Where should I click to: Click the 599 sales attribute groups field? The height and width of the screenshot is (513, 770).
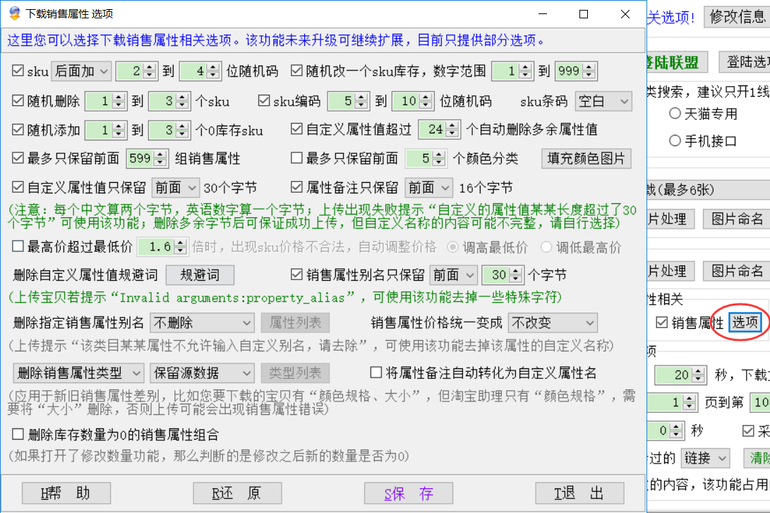[x=140, y=159]
